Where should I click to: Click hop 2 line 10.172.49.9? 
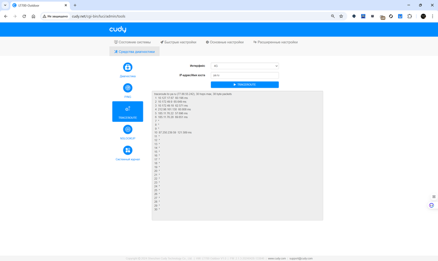click(171, 102)
